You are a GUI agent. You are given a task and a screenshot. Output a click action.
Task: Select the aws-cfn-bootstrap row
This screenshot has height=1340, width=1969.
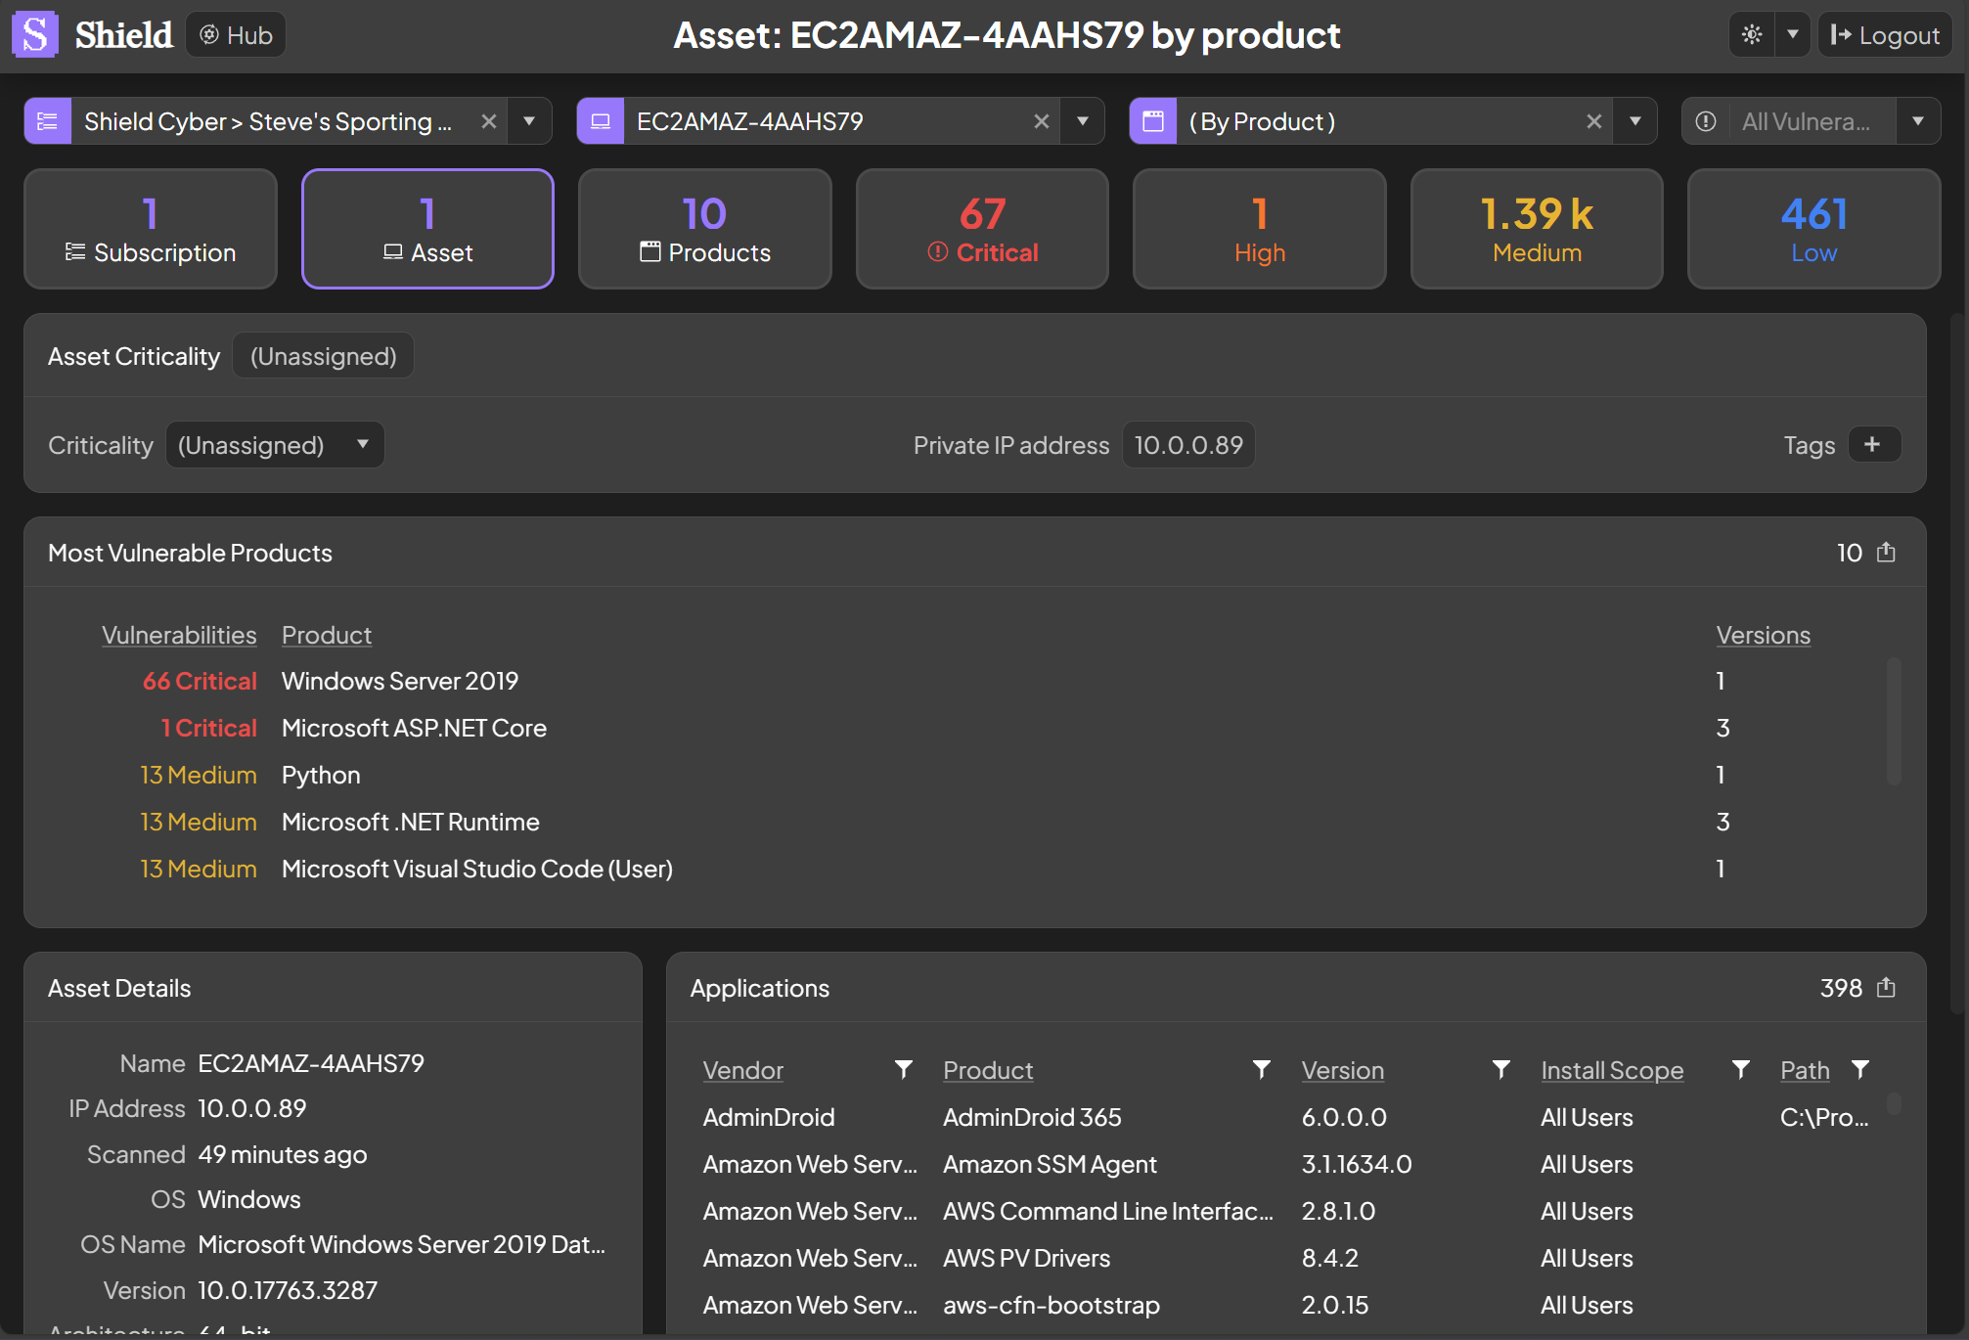pyautogui.click(x=1286, y=1305)
